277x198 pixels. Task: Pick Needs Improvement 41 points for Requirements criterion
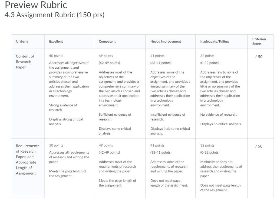(x=157, y=145)
